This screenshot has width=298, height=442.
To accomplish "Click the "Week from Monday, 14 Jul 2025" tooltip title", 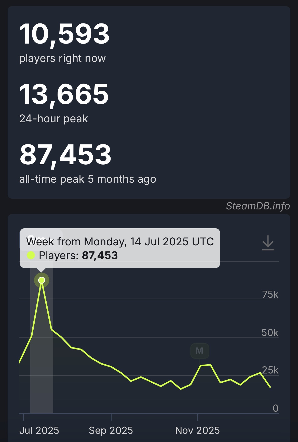I will [x=120, y=242].
